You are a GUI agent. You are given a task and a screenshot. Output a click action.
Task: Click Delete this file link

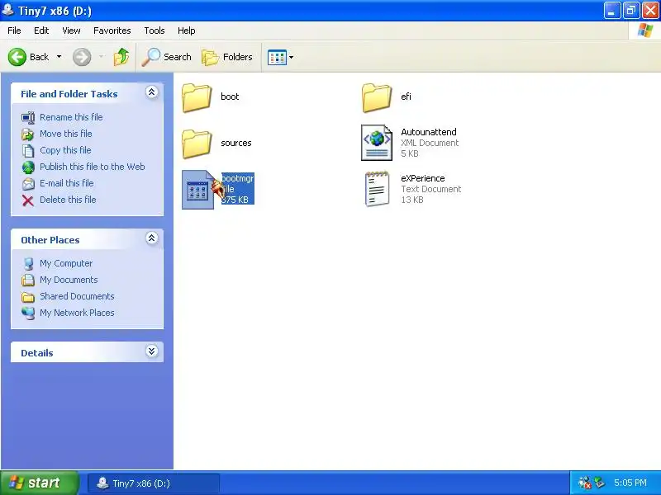68,200
